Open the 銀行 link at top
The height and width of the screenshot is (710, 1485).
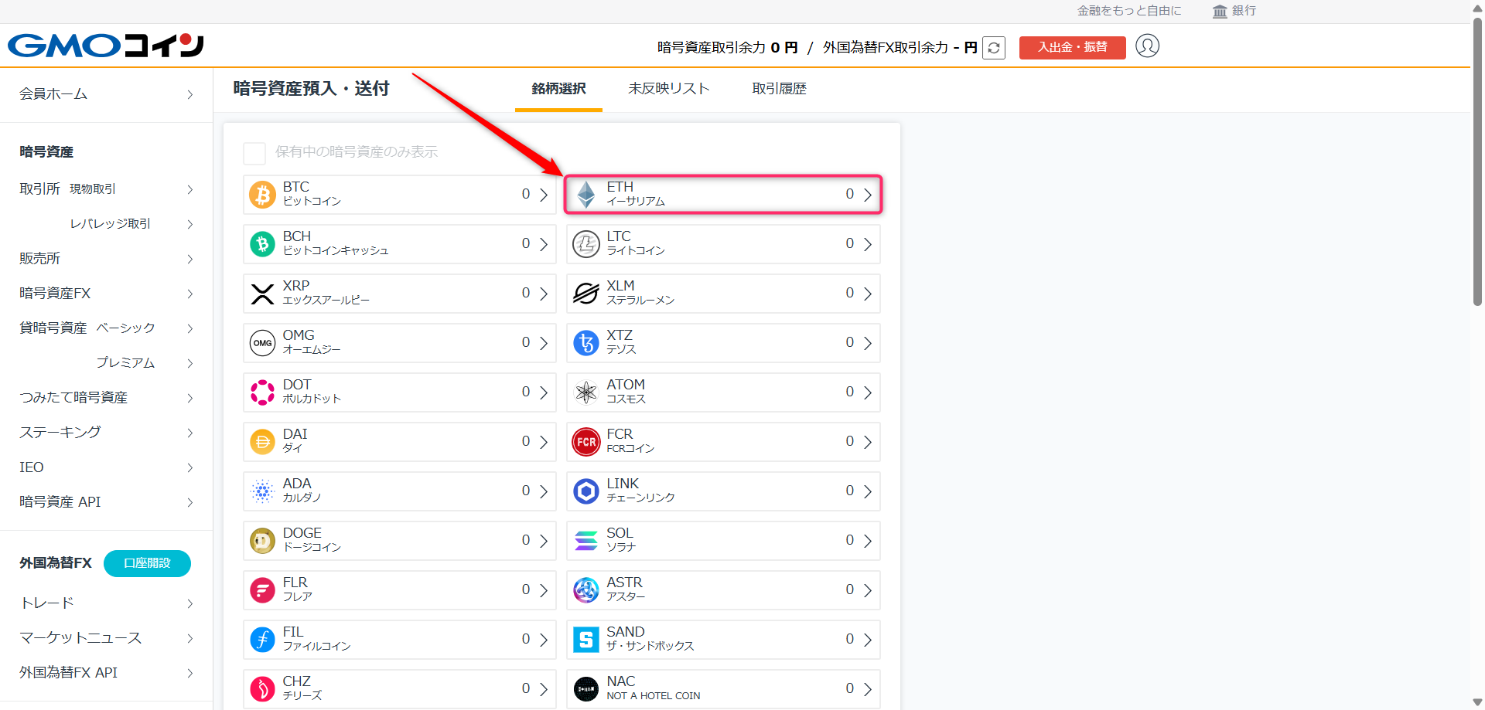click(1234, 11)
